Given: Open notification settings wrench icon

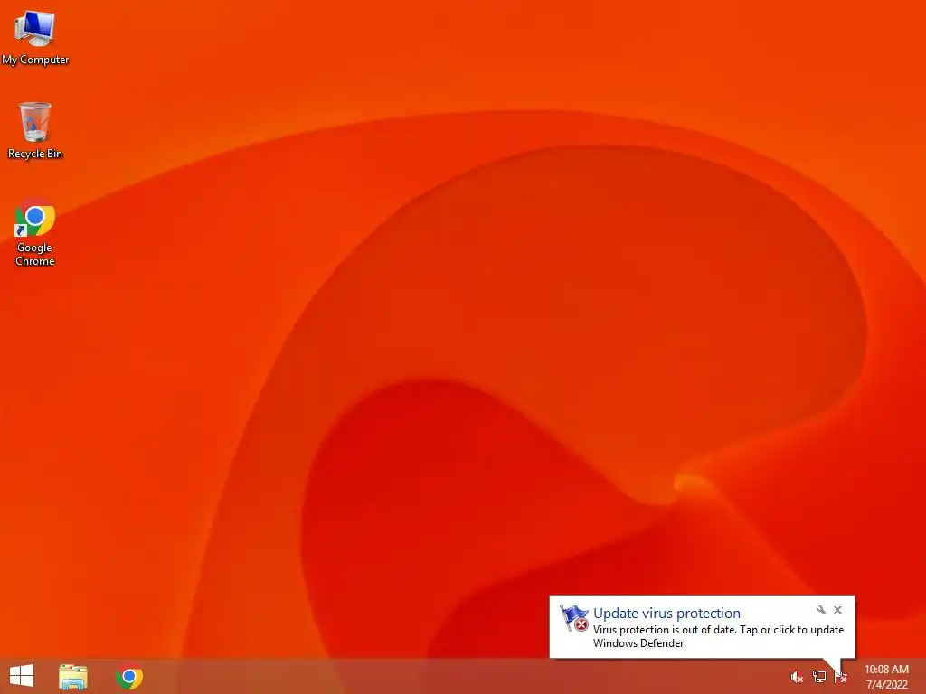Looking at the screenshot, I should point(821,610).
